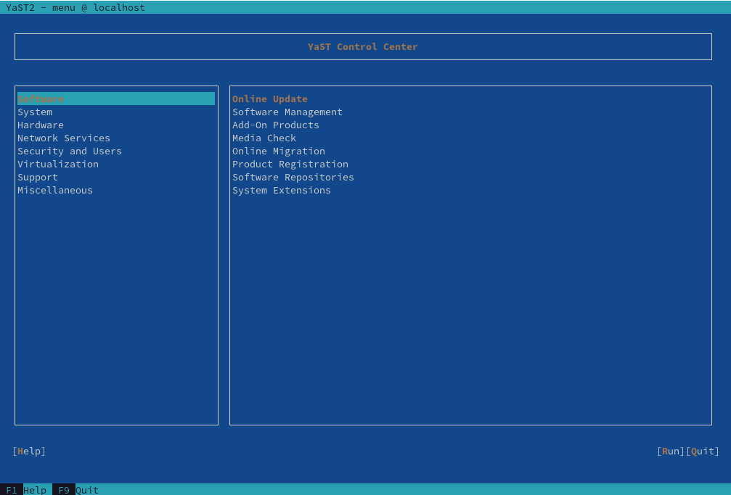Open the Product Registration module
The height and width of the screenshot is (495, 731).
(x=290, y=164)
